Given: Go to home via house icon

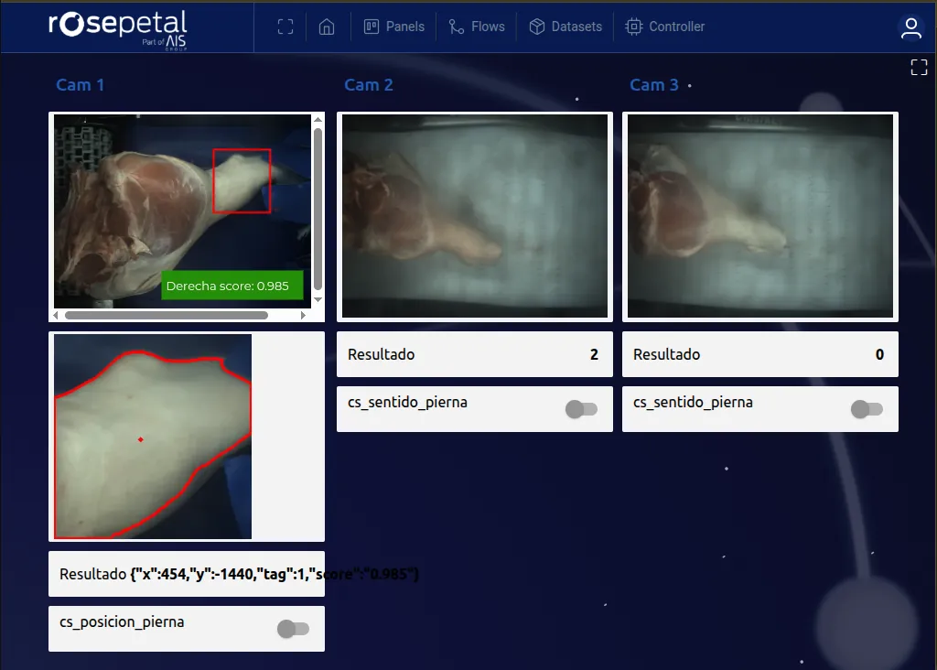Looking at the screenshot, I should click(x=327, y=27).
